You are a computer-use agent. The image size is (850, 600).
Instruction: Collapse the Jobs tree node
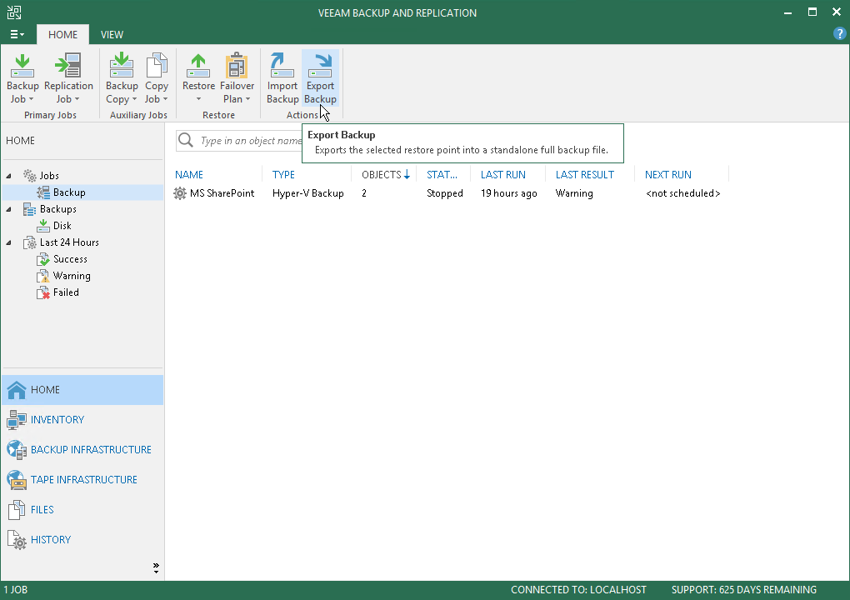(8, 176)
